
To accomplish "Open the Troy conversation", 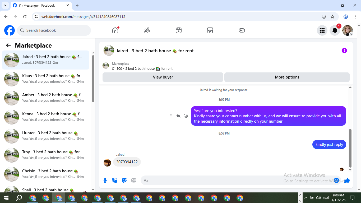I will tap(46, 155).
